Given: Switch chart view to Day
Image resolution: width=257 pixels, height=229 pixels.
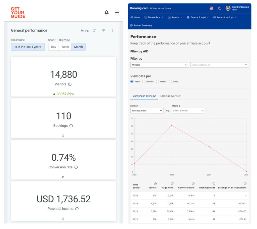Looking at the screenshot, I should tap(53, 47).
